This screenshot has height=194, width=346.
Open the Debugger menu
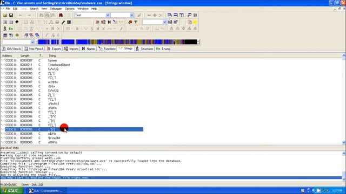click(x=56, y=9)
